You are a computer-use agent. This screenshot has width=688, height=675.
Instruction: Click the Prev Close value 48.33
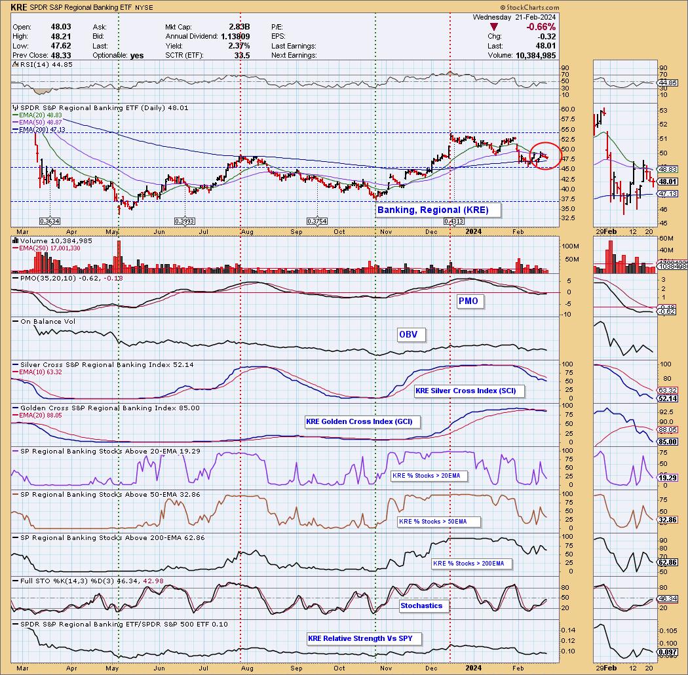pyautogui.click(x=60, y=55)
